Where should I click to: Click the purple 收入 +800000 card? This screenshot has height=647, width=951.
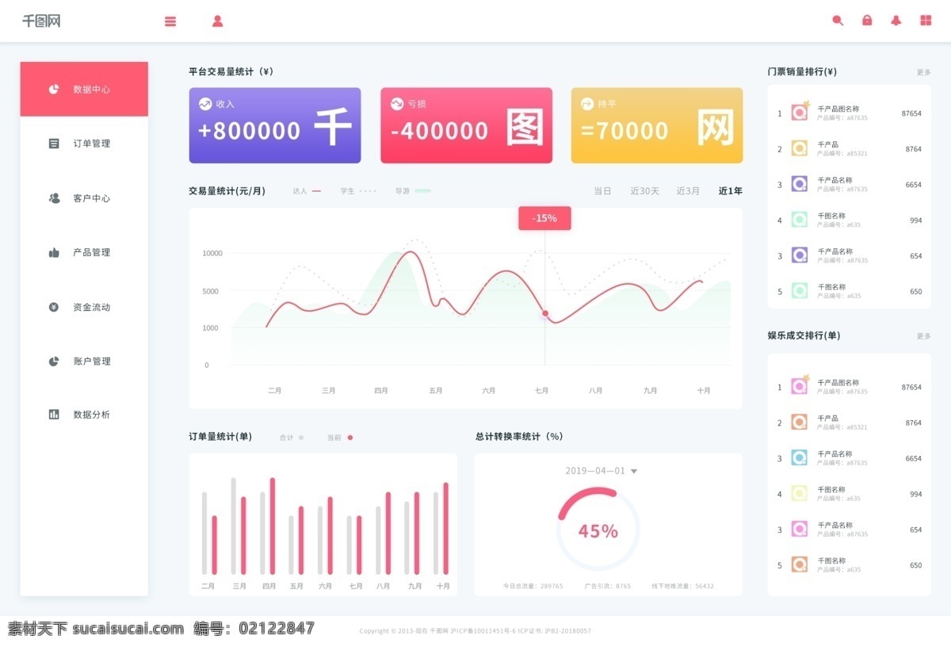tap(275, 125)
